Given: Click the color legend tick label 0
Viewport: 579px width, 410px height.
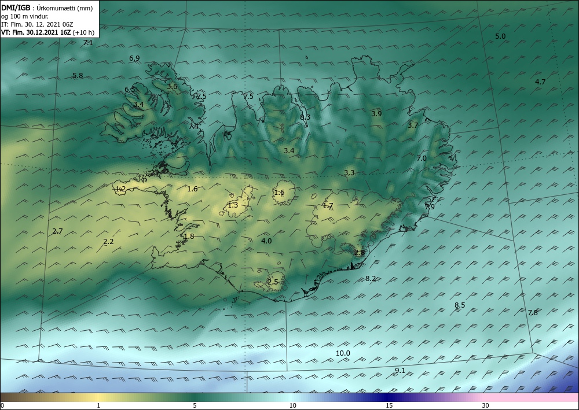Looking at the screenshot, I should pyautogui.click(x=2, y=405).
